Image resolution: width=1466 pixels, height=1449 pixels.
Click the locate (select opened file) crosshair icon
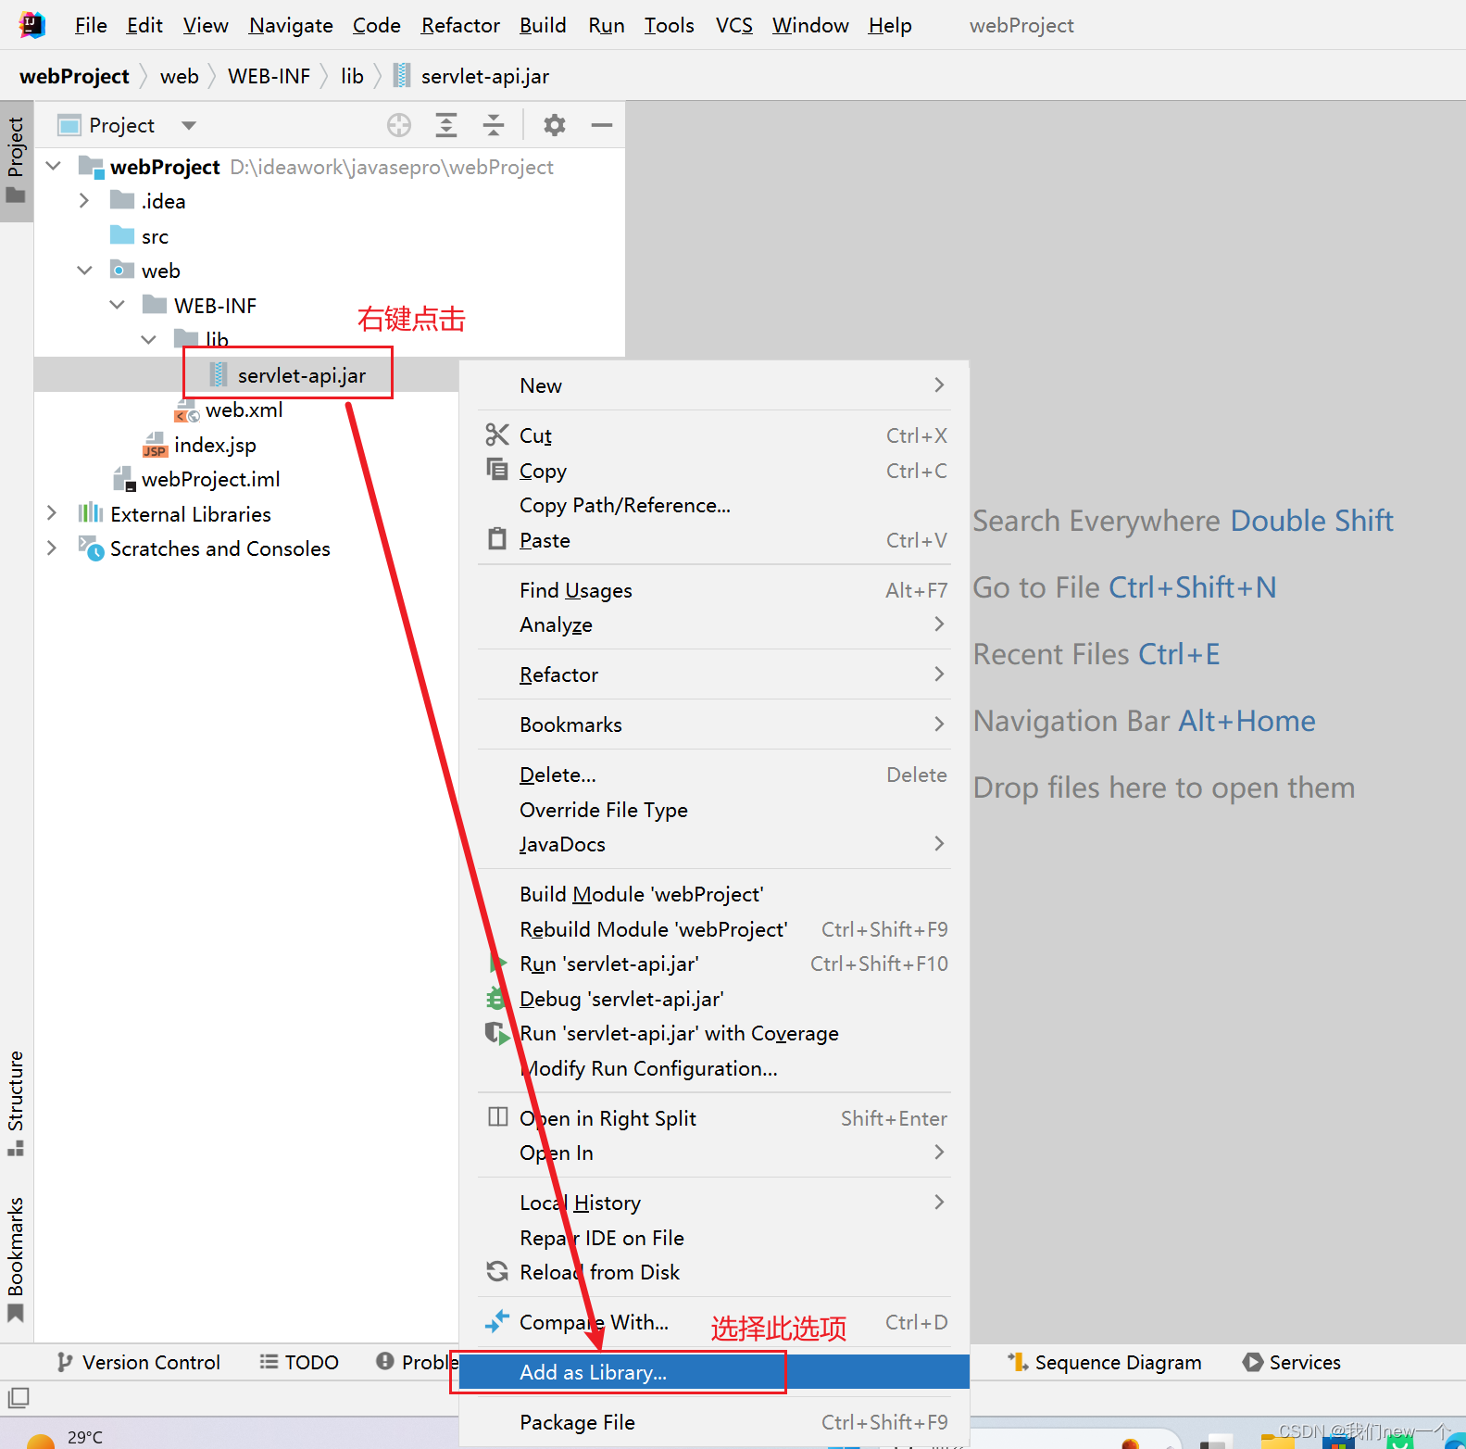pos(399,125)
